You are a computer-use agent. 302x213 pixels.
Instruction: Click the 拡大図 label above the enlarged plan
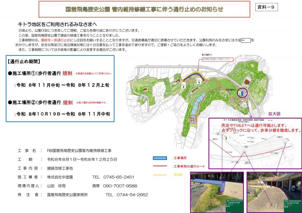click(x=274, y=114)
